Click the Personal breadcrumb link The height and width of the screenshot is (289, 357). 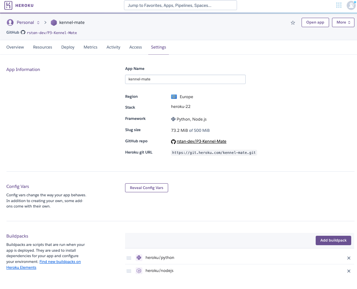(25, 22)
